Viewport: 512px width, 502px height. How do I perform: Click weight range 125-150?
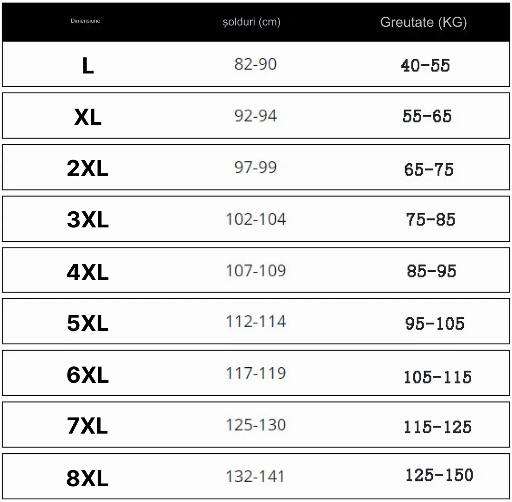point(439,475)
